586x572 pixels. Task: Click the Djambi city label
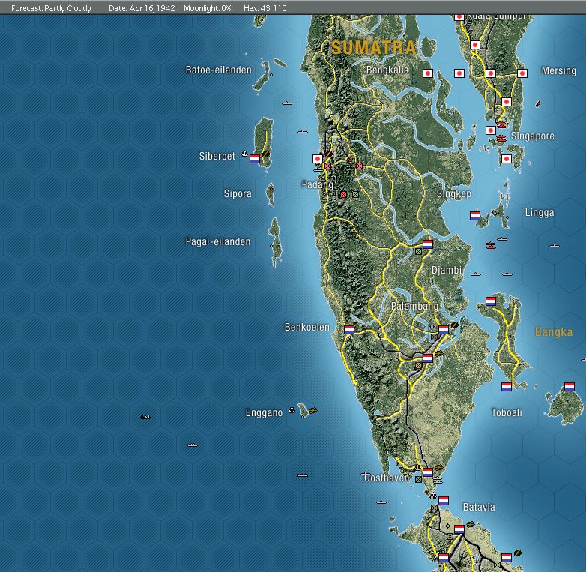(447, 271)
